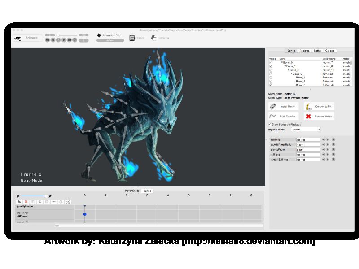
Task: Toggle Show Bones on Playback
Action: 269,124
